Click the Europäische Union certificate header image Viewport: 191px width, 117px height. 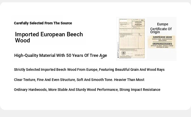161,42
